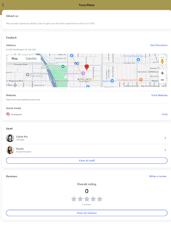Open Write a review link
171x228 pixels.
pyautogui.click(x=158, y=176)
